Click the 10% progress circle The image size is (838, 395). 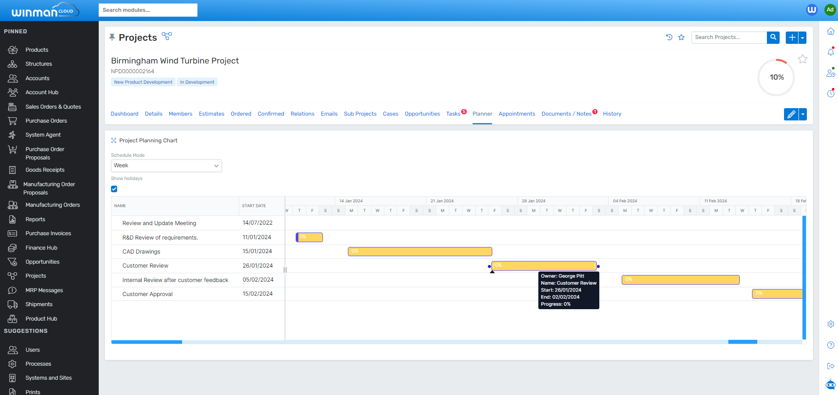[x=776, y=77]
